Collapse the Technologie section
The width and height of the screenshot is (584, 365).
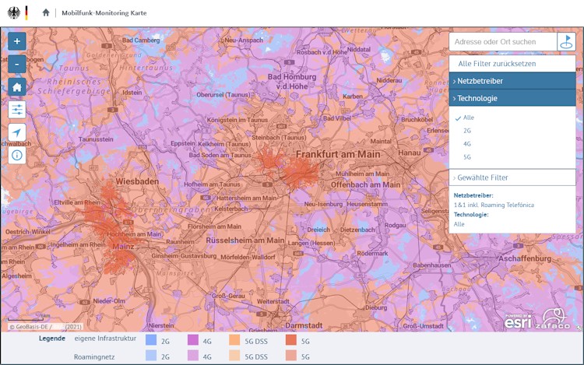(x=512, y=99)
